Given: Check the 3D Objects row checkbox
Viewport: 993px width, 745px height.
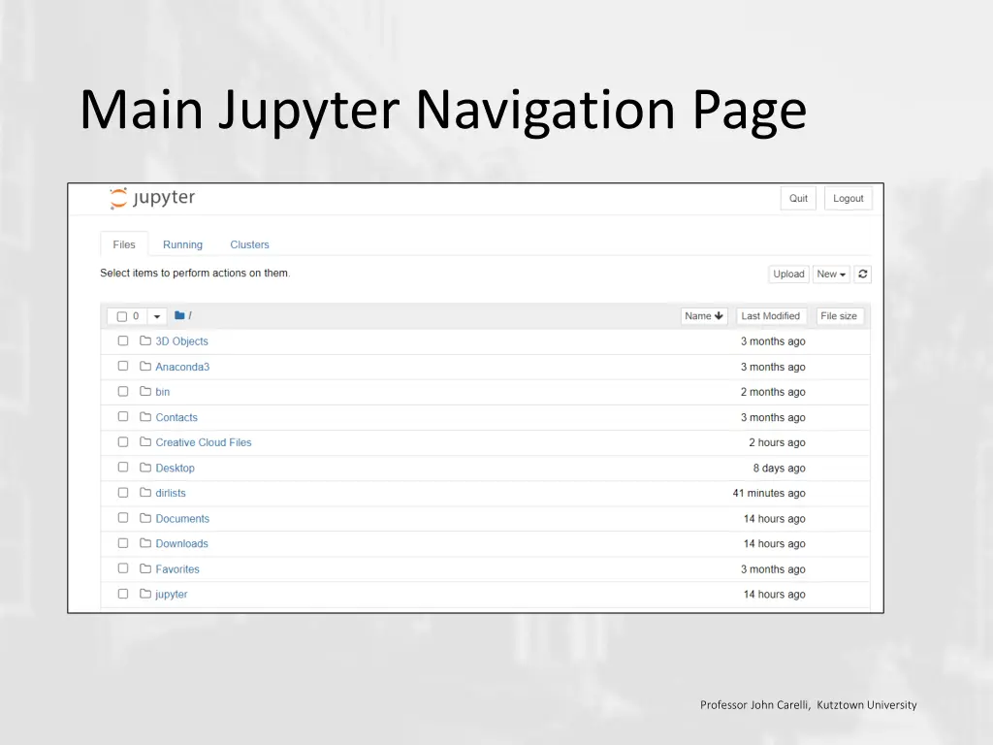Looking at the screenshot, I should tap(123, 340).
